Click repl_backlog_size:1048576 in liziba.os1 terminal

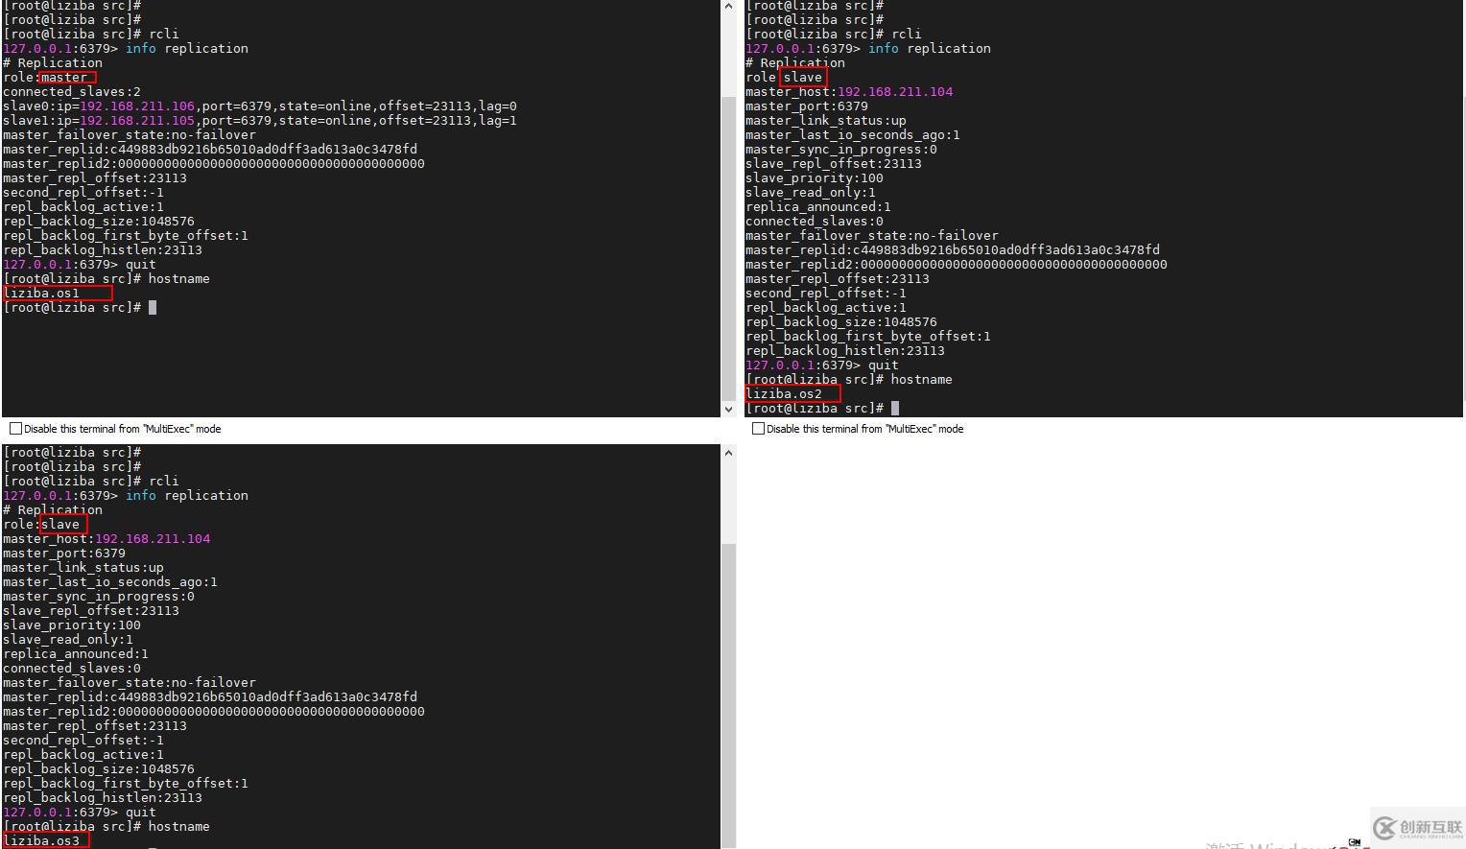pos(99,222)
